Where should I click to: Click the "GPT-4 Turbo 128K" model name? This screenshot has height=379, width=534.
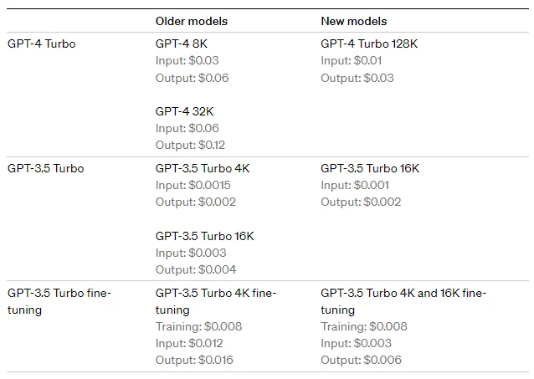(x=369, y=44)
